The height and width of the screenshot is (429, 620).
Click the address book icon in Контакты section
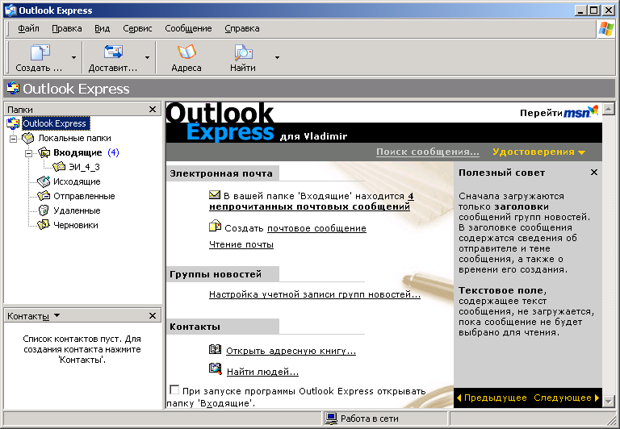[215, 349]
